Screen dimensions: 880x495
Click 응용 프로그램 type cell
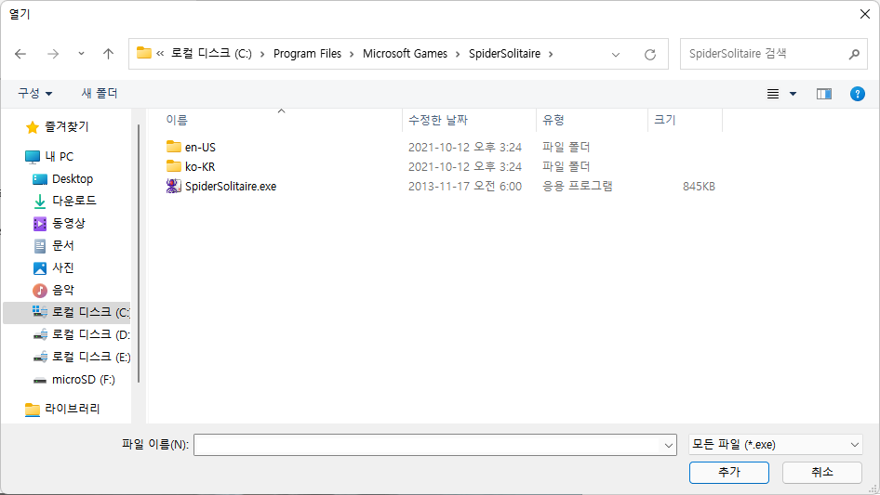coord(577,186)
